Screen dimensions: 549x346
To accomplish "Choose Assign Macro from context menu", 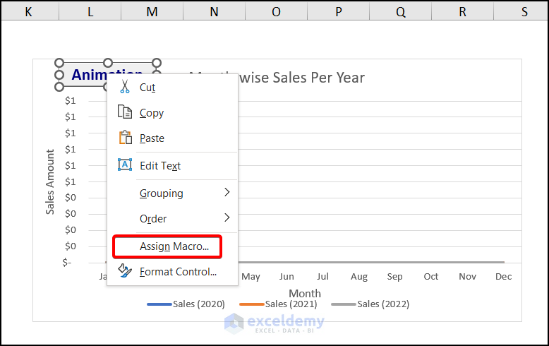I will click(174, 246).
